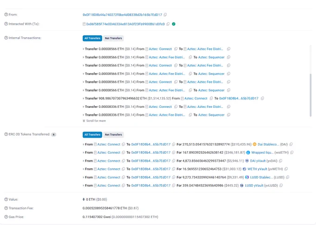316x225 pixels.
Task: Select All Transfers tab in ERC-20 Tokens
Action: [x=92, y=134]
